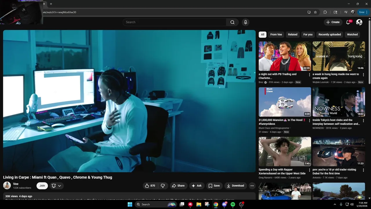Image resolution: width=371 pixels, height=209 pixels.
Task: Select the From Vee filter chip
Action: coord(276,35)
